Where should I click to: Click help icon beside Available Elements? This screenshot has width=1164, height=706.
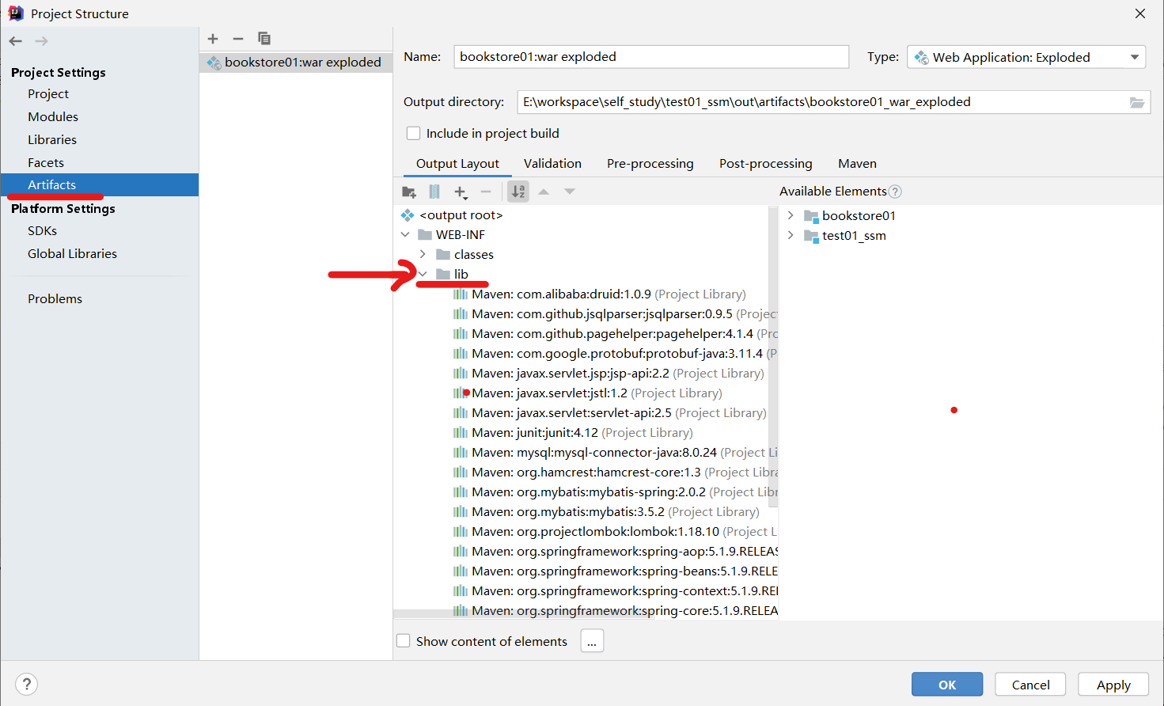[x=895, y=192]
